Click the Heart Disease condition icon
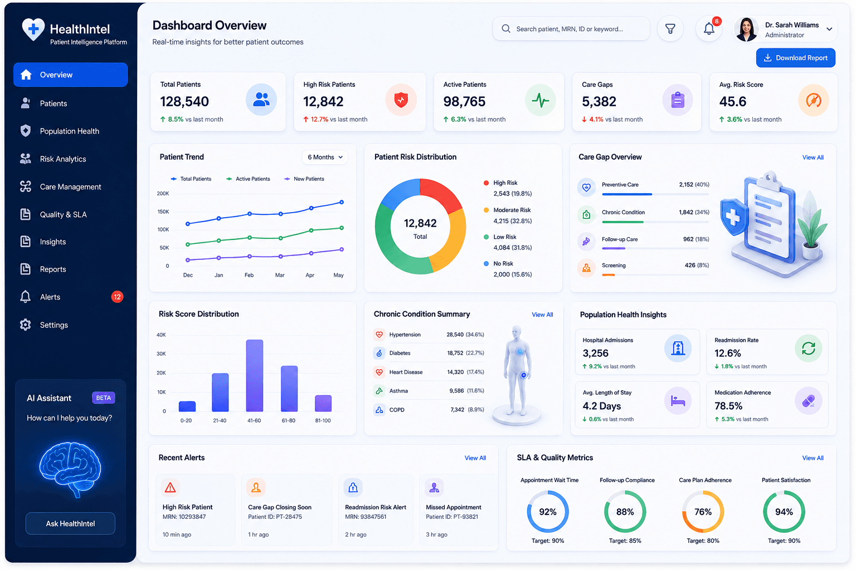Image resolution: width=856 pixels, height=570 pixels. (380, 372)
